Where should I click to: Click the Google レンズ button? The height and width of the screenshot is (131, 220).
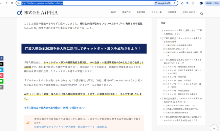[162, 3]
